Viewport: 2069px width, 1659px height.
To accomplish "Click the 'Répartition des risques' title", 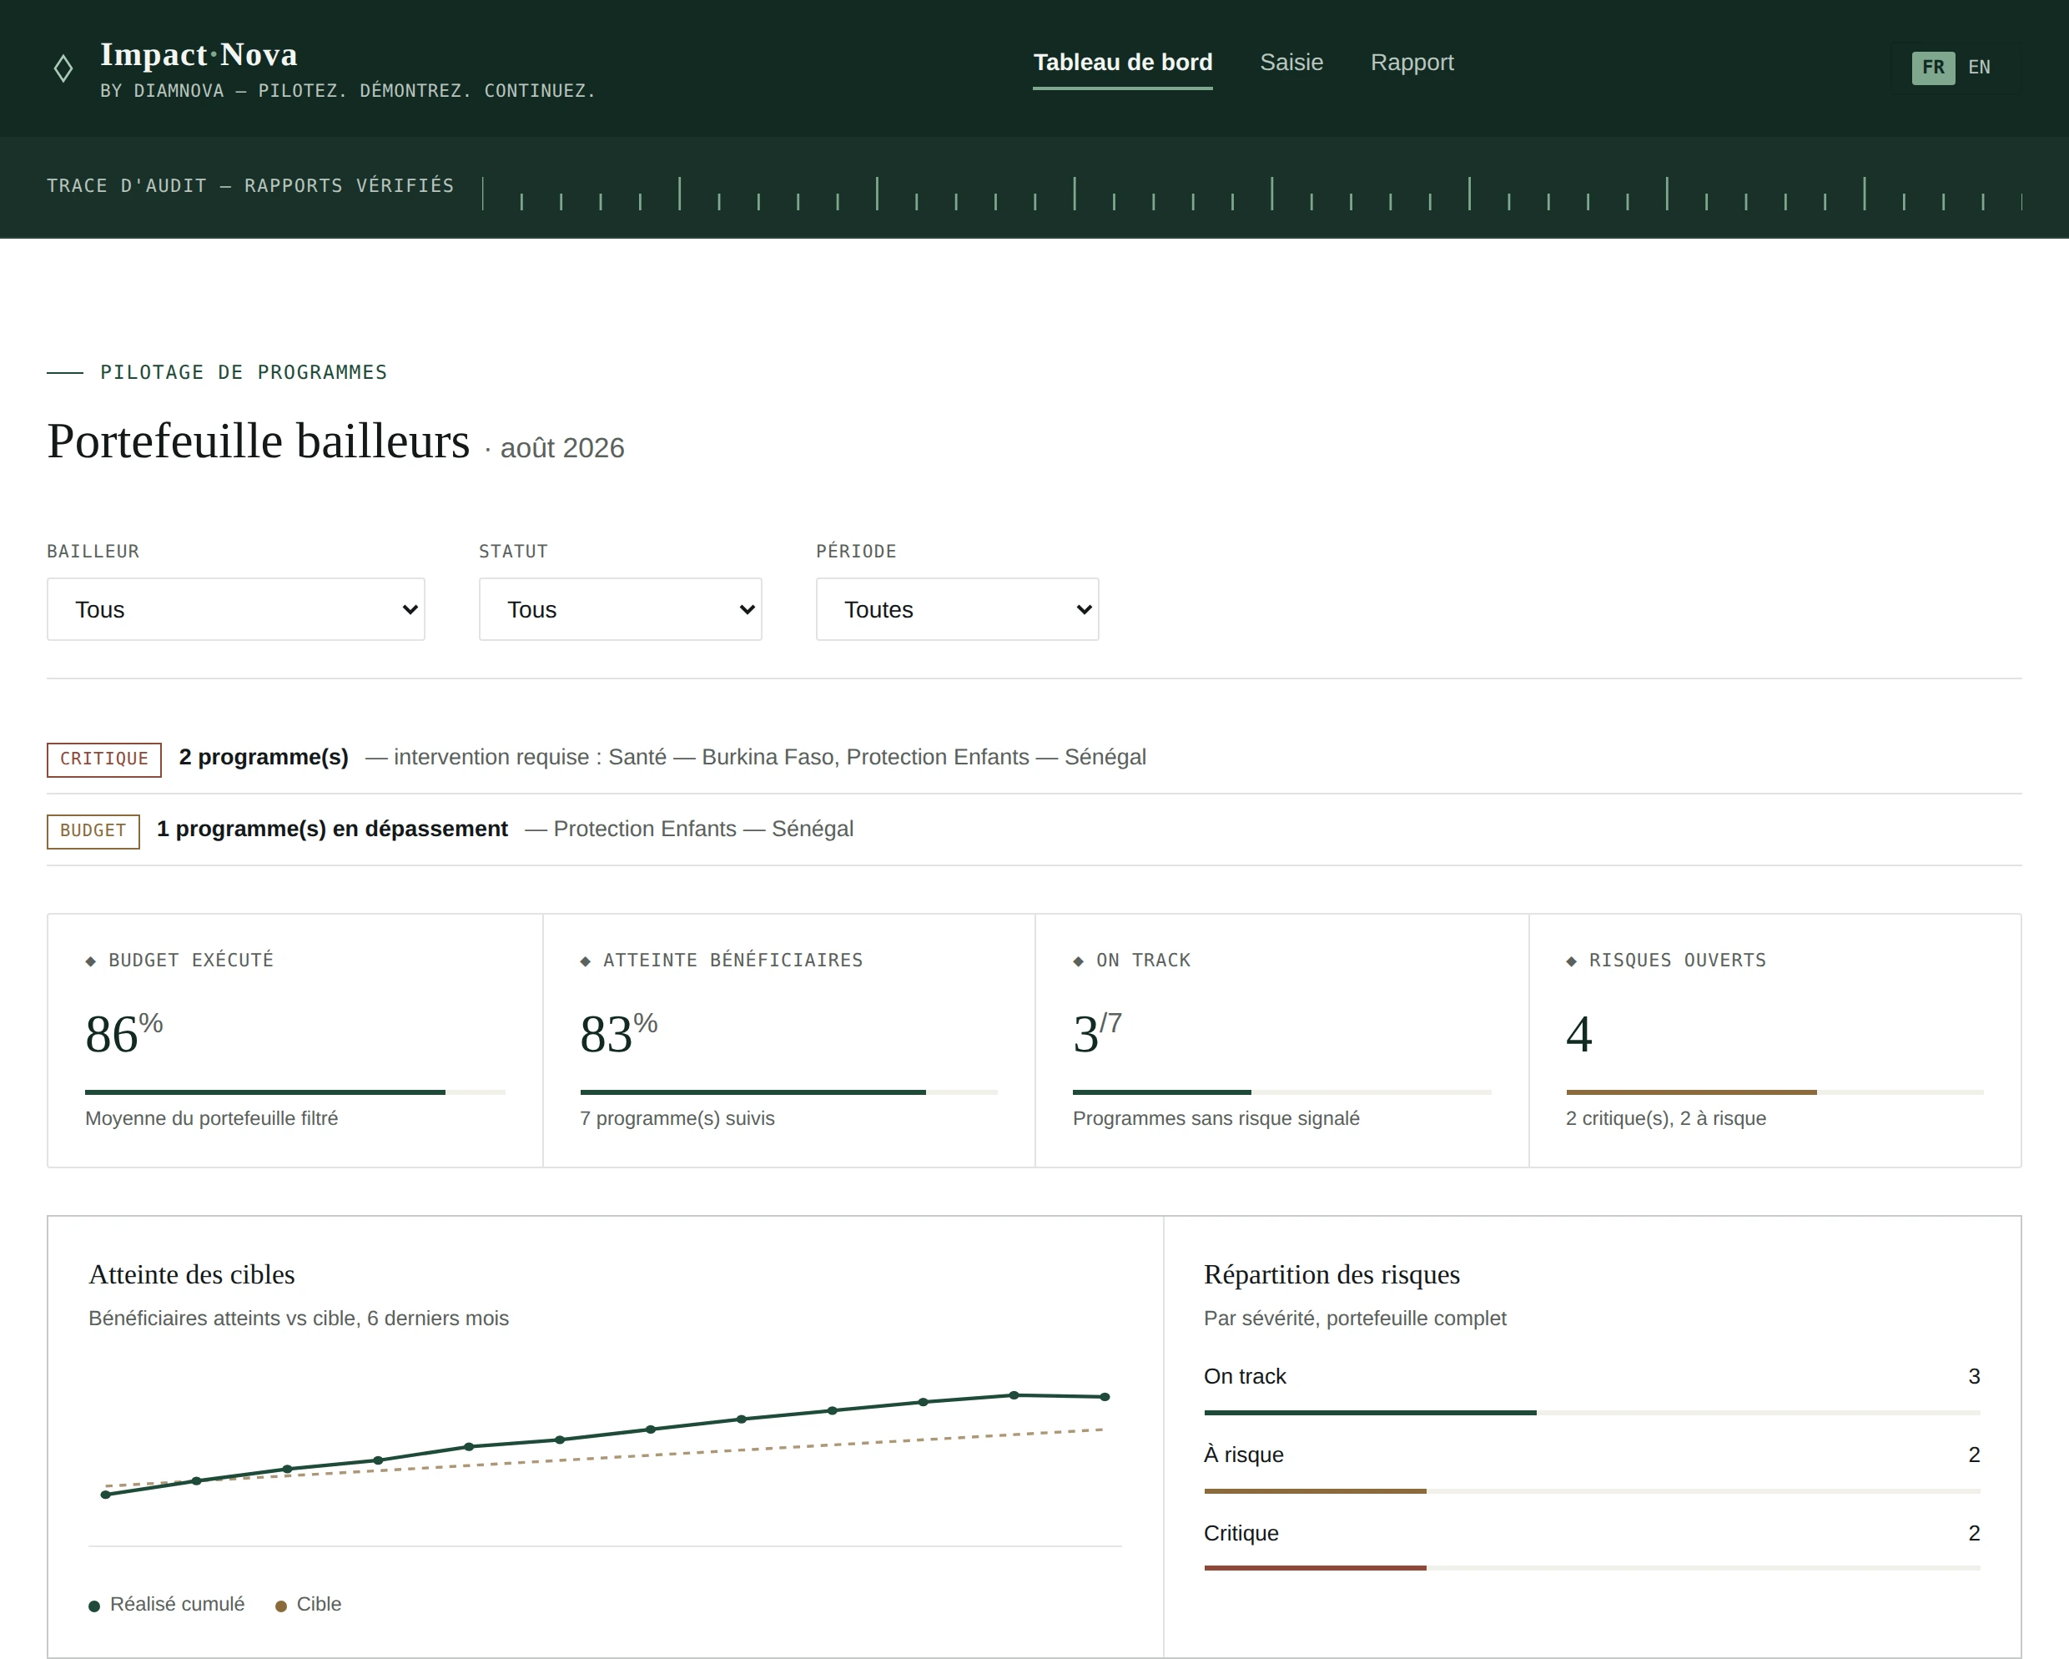I will click(1332, 1275).
